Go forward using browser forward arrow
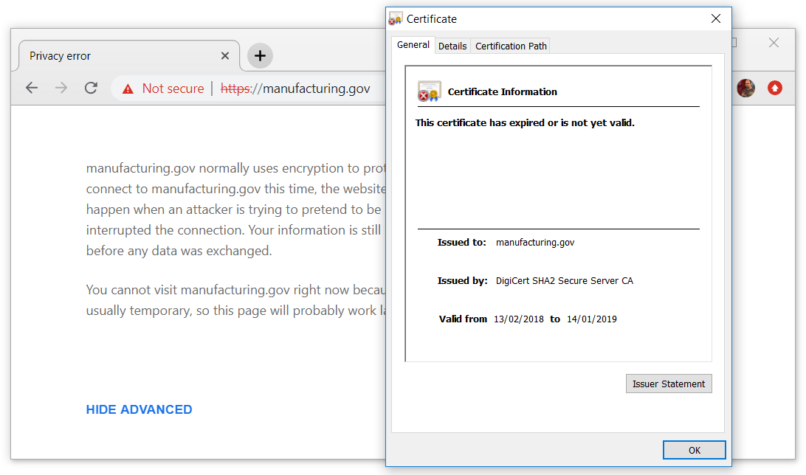This screenshot has height=475, width=806. pos(61,88)
